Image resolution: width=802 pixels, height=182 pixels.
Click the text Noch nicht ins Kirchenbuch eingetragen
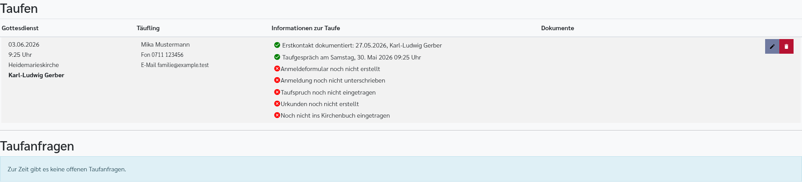pyautogui.click(x=335, y=115)
